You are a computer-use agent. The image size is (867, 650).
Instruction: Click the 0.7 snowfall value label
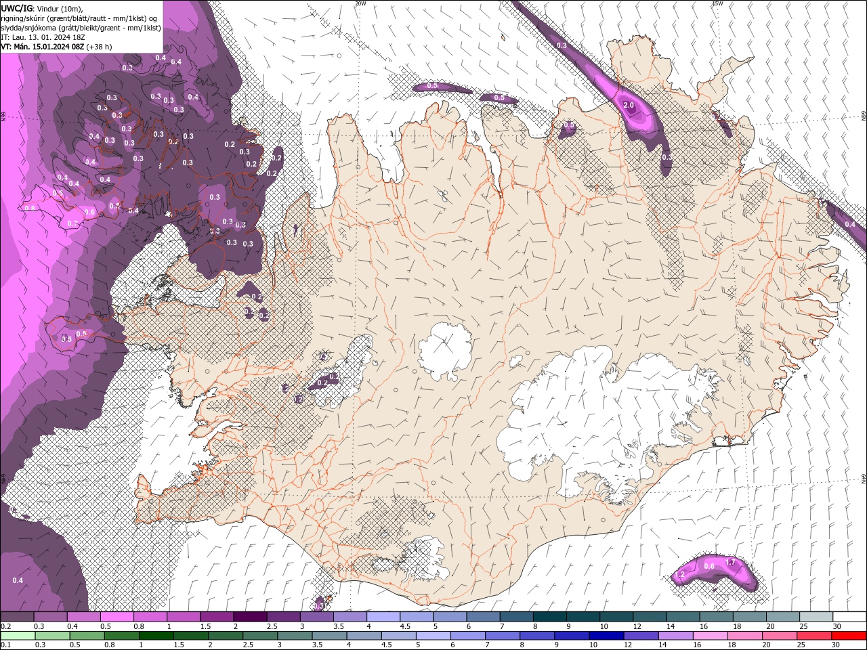[x=72, y=223]
